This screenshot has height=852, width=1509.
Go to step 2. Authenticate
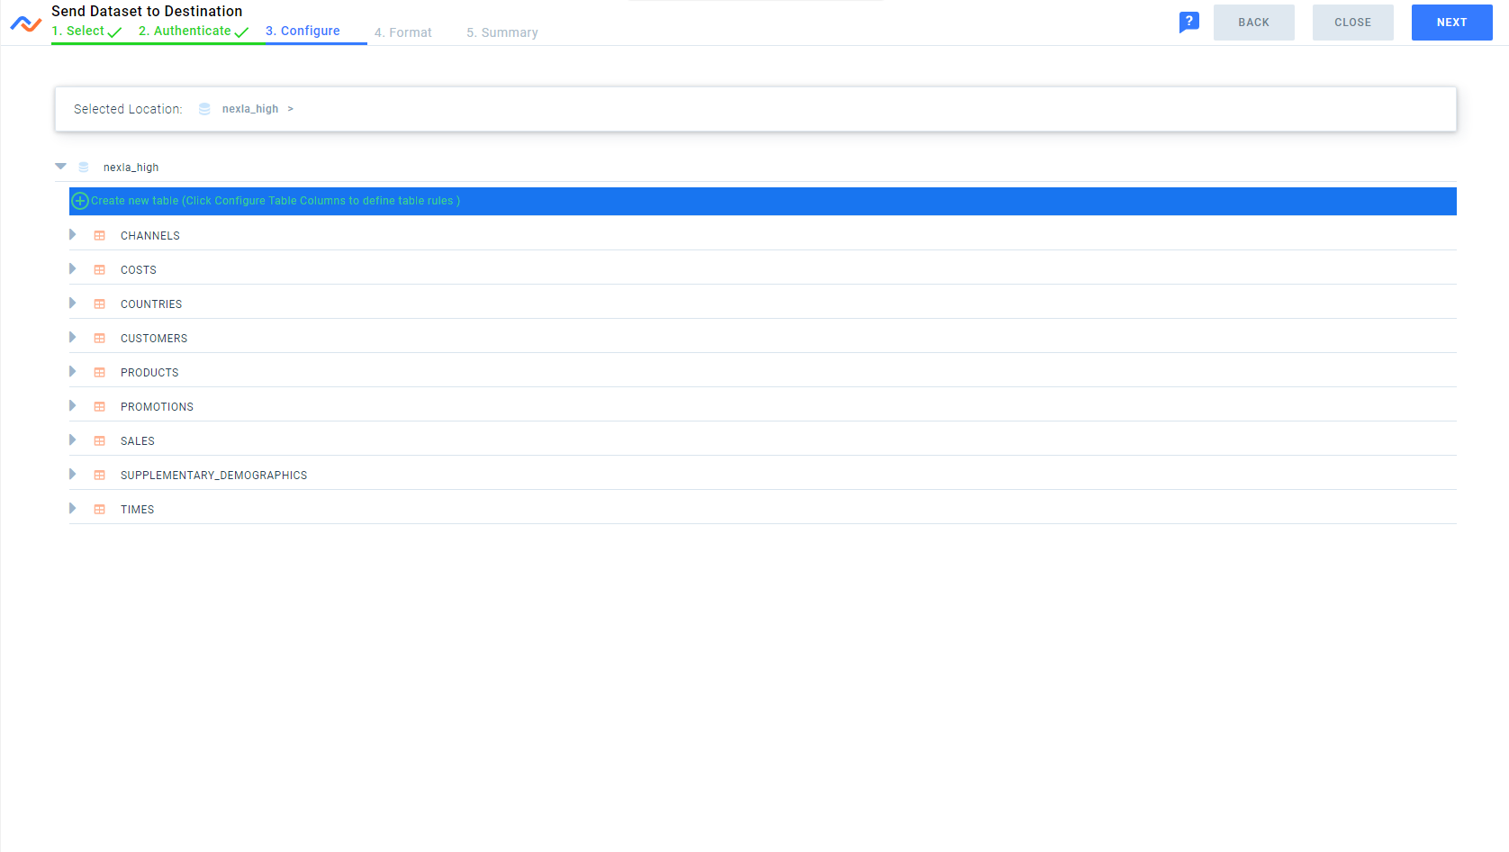194,32
